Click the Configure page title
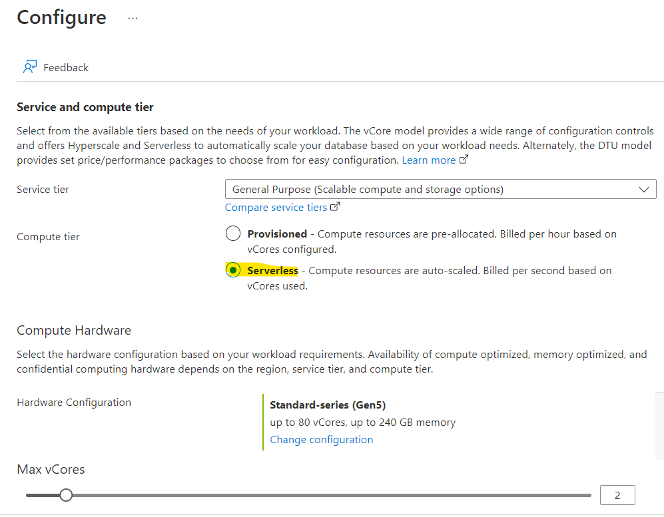This screenshot has width=664, height=517. pyautogui.click(x=61, y=17)
